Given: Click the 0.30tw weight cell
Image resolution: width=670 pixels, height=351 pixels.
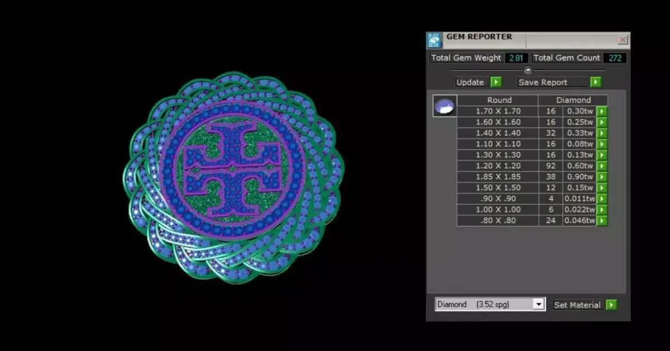Looking at the screenshot, I should pyautogui.click(x=580, y=111).
